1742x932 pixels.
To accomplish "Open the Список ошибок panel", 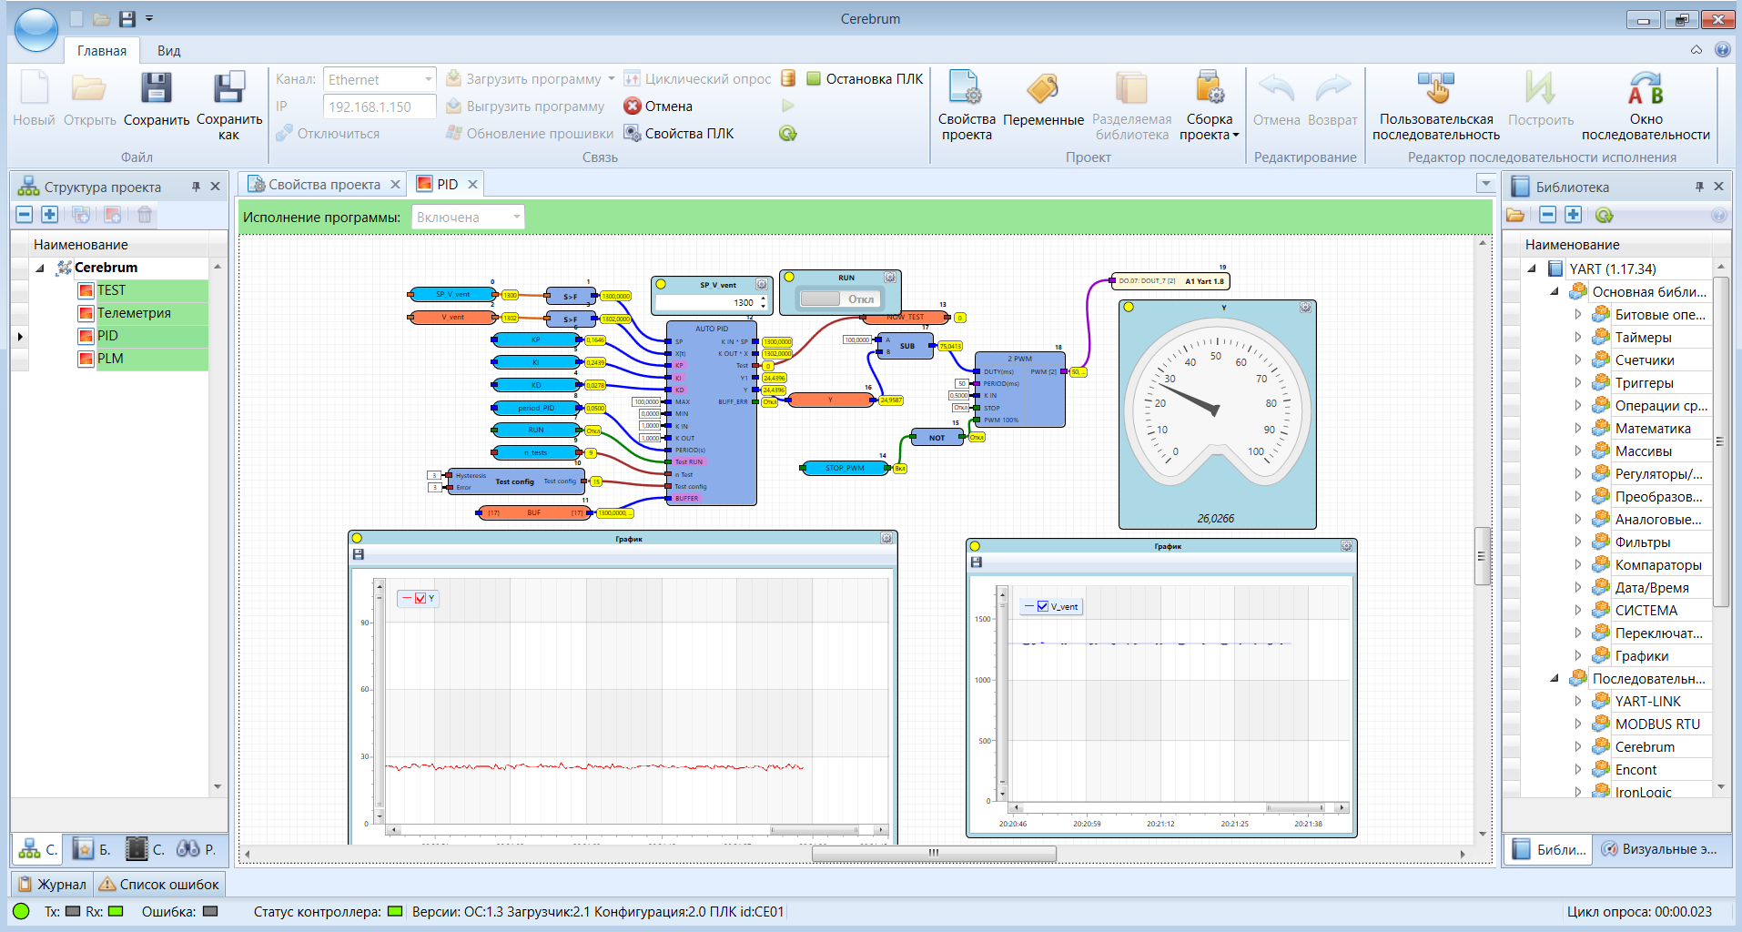I will (x=159, y=884).
